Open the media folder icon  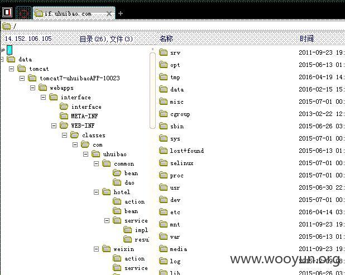pyautogui.click(x=163, y=249)
